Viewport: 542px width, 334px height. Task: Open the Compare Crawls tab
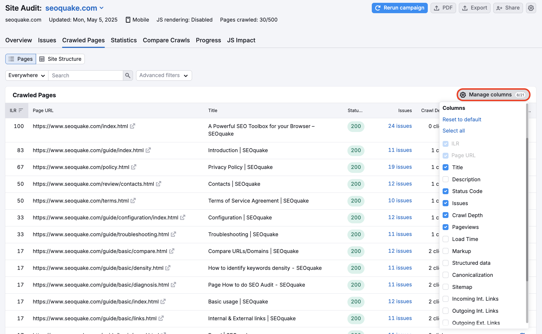tap(166, 40)
